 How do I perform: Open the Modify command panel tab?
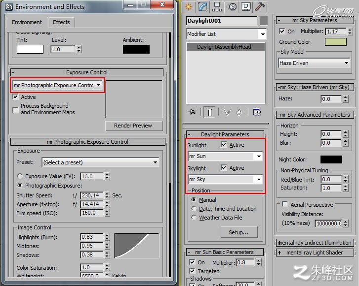tap(203, 7)
